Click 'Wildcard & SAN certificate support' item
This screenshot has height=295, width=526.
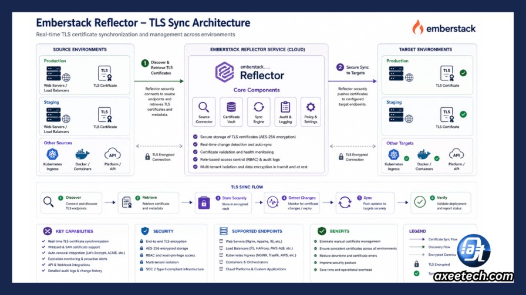[74, 247]
